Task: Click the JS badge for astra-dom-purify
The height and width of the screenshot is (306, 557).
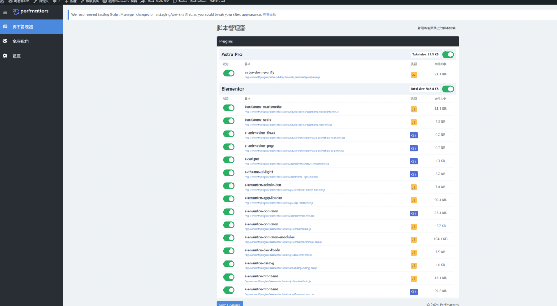Action: (x=413, y=75)
